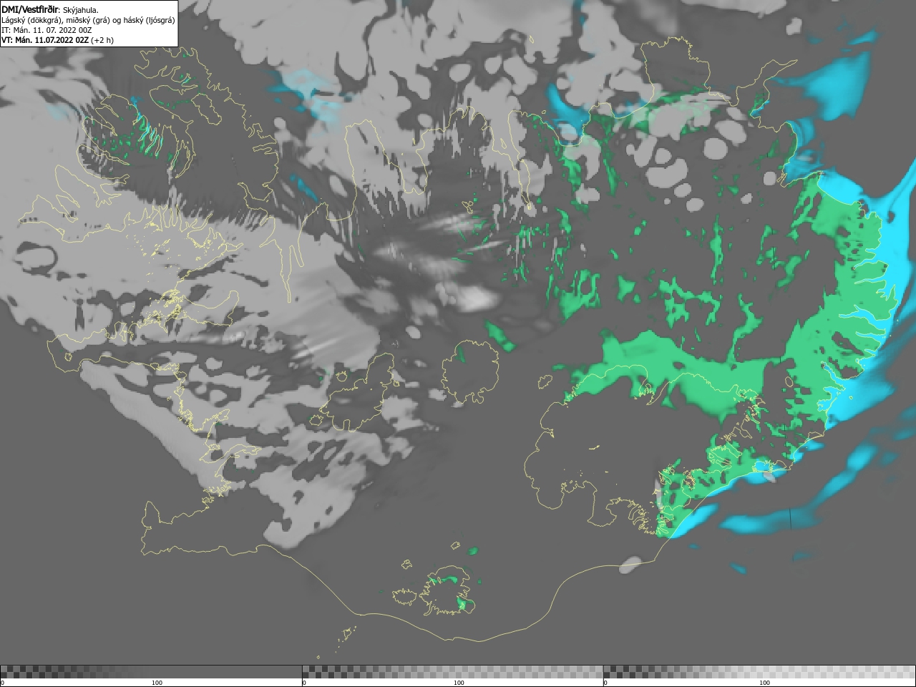Click the 'Lágský (dökkgrá), miðský (grá)' legend line

pos(88,20)
